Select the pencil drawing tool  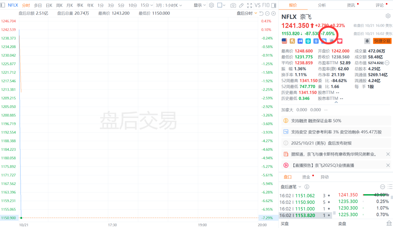(x=241, y=5)
